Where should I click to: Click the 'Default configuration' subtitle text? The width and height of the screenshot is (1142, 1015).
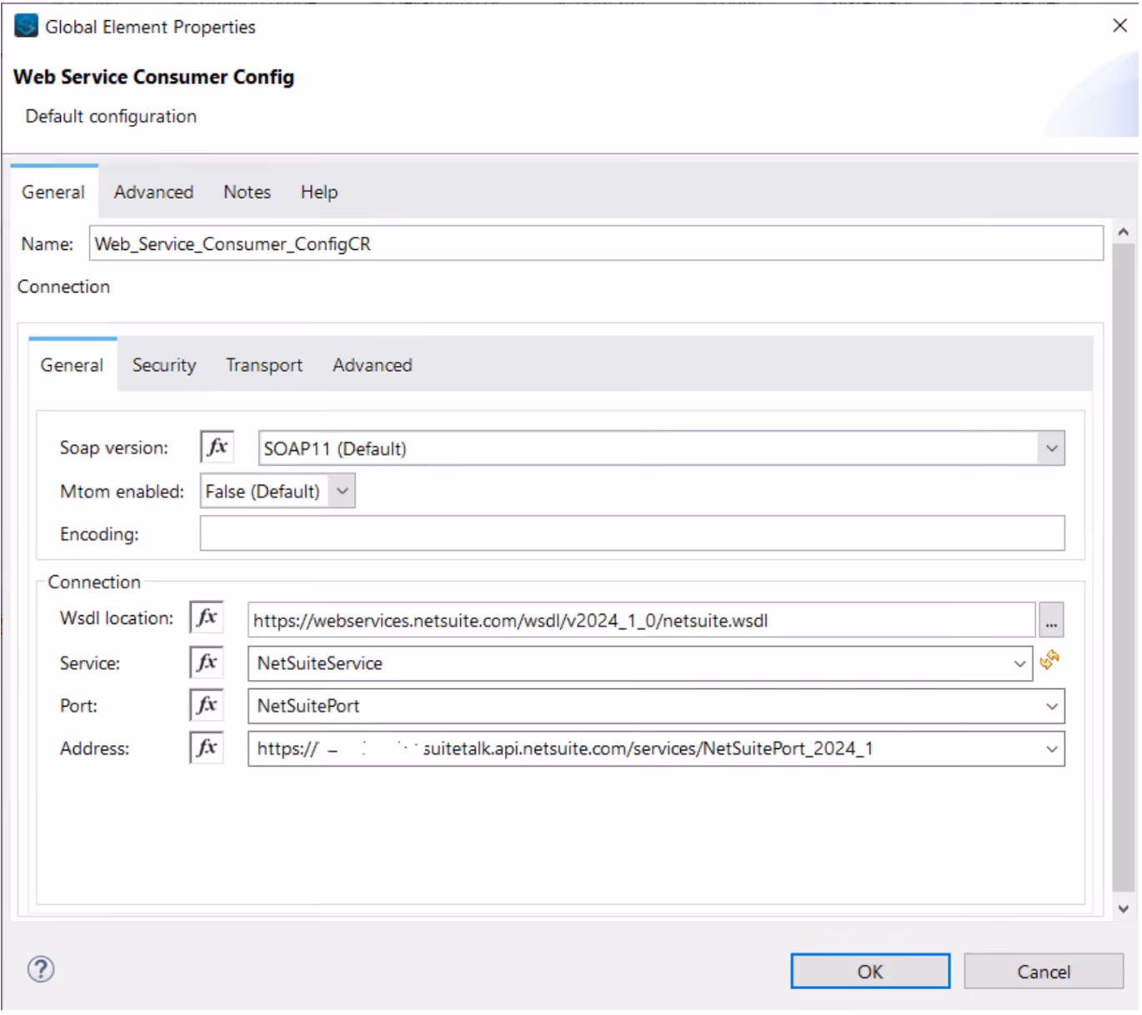click(111, 117)
